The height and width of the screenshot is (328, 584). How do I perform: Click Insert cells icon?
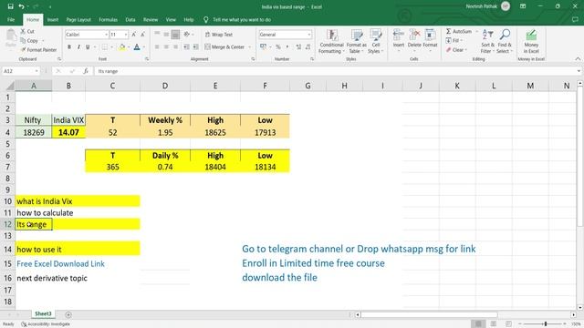[x=398, y=39]
